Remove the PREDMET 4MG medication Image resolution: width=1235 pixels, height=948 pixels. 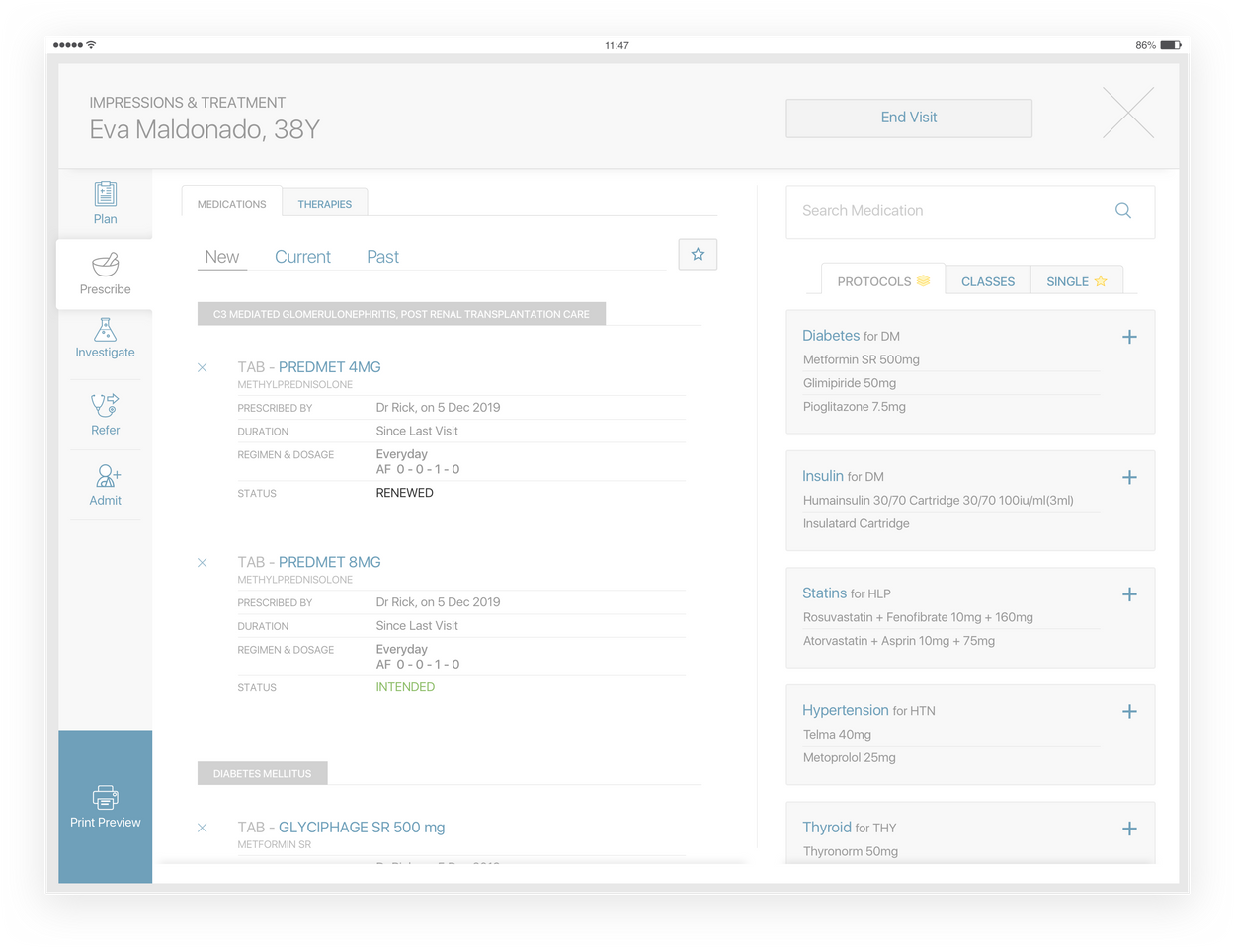(203, 367)
